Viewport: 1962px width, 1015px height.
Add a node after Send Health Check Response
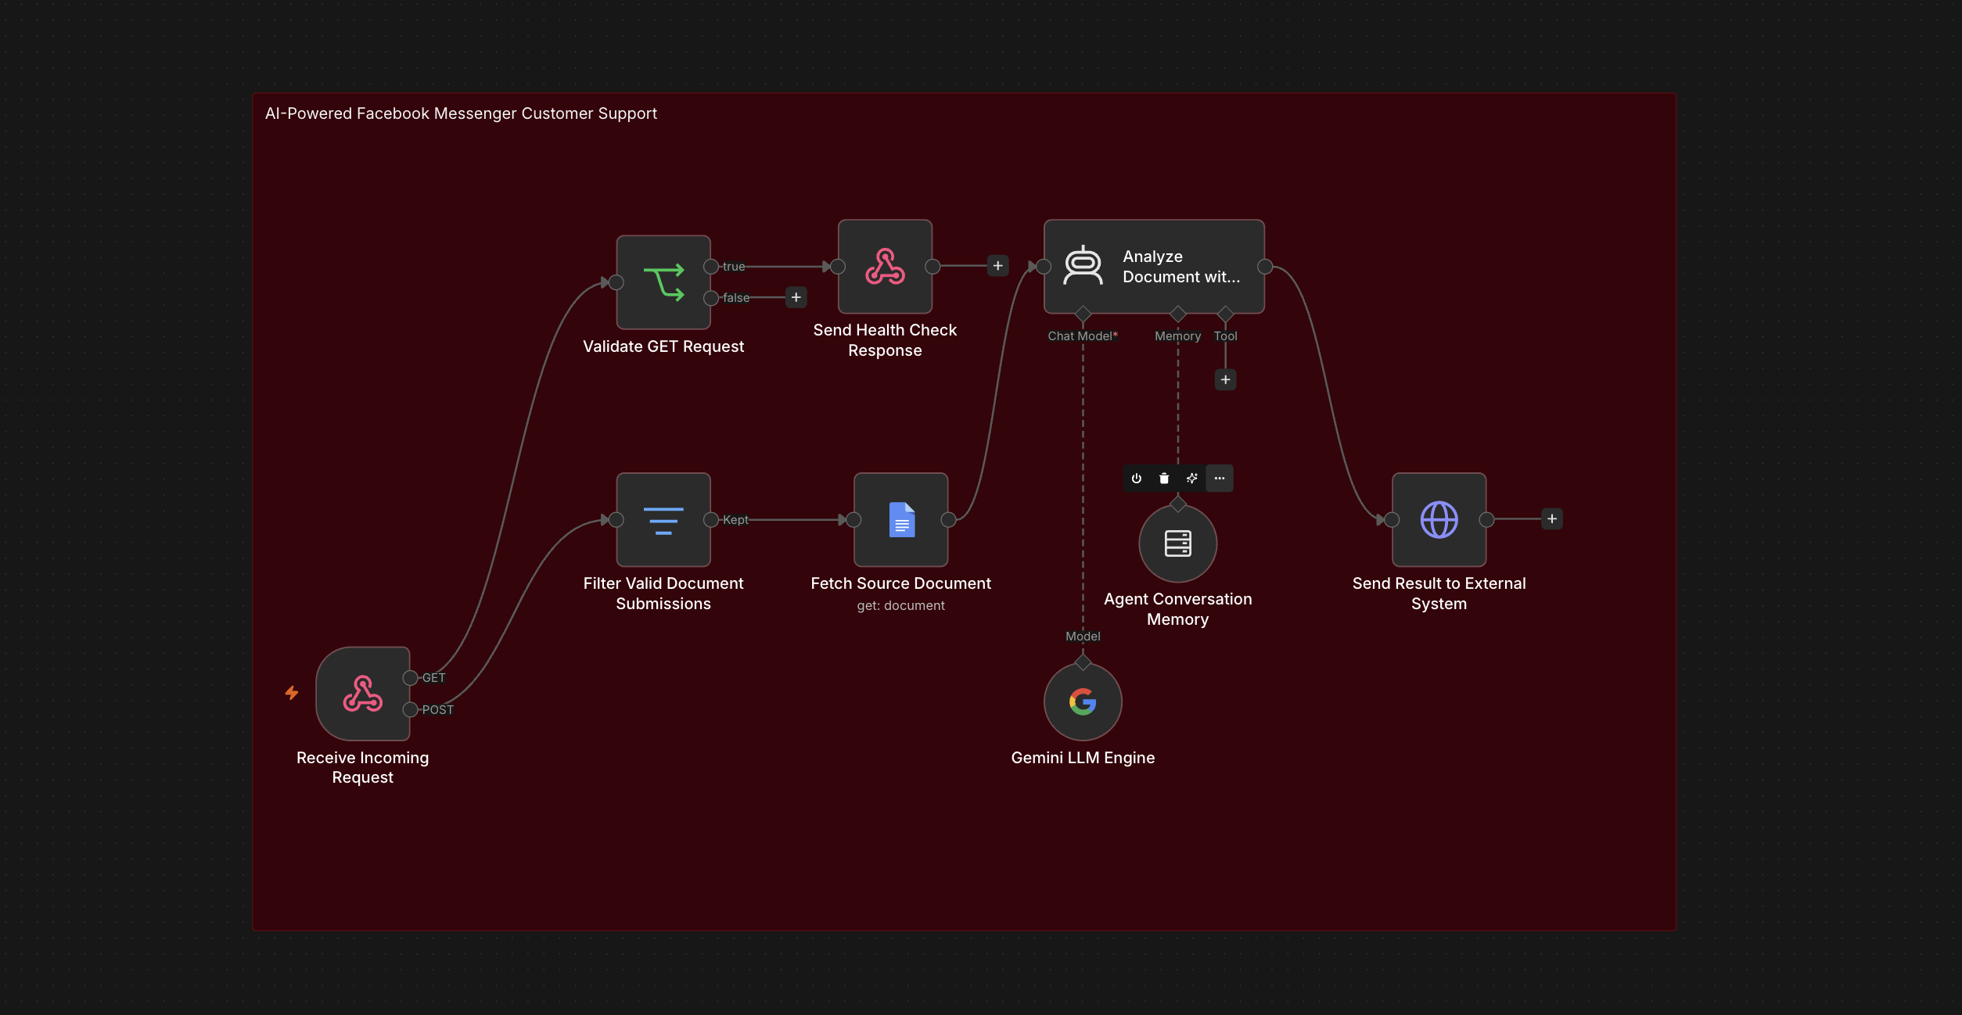click(997, 266)
